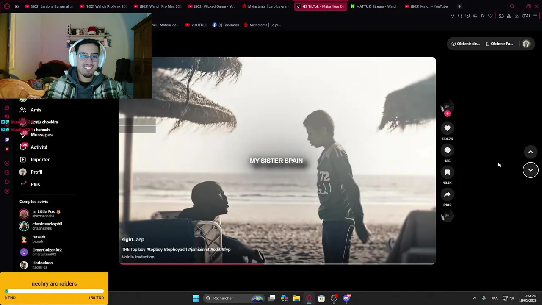The width and height of the screenshot is (542, 305).
Task: Show hidden system tray icons
Action: pyautogui.click(x=475, y=298)
